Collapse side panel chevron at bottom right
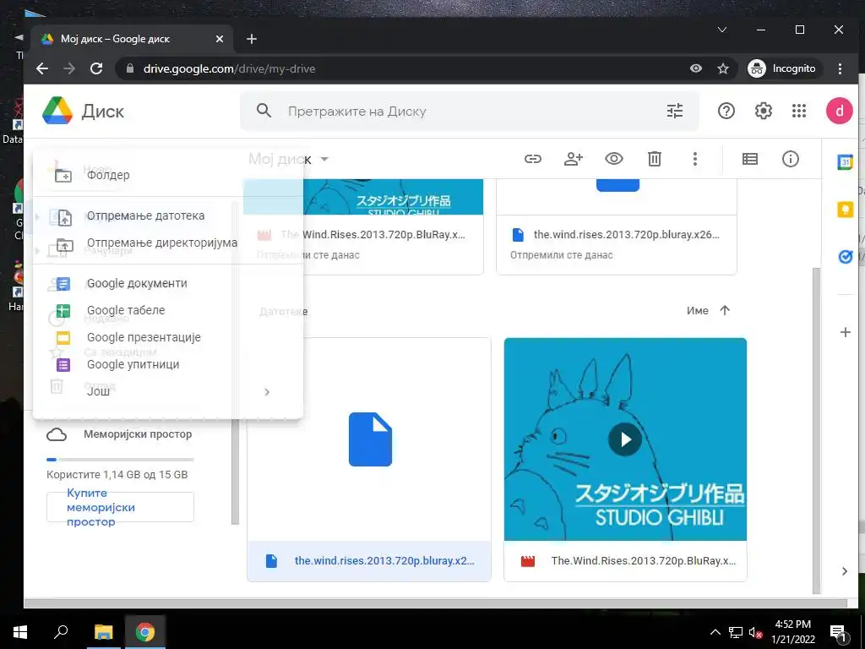865x649 pixels. [845, 571]
